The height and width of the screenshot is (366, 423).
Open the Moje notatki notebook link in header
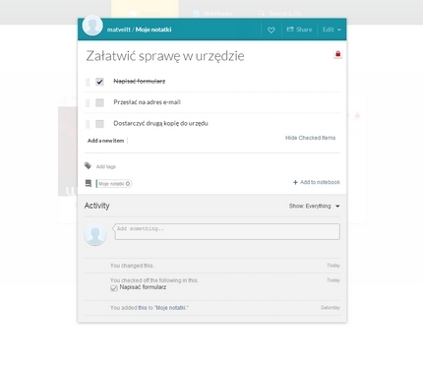[x=153, y=30]
